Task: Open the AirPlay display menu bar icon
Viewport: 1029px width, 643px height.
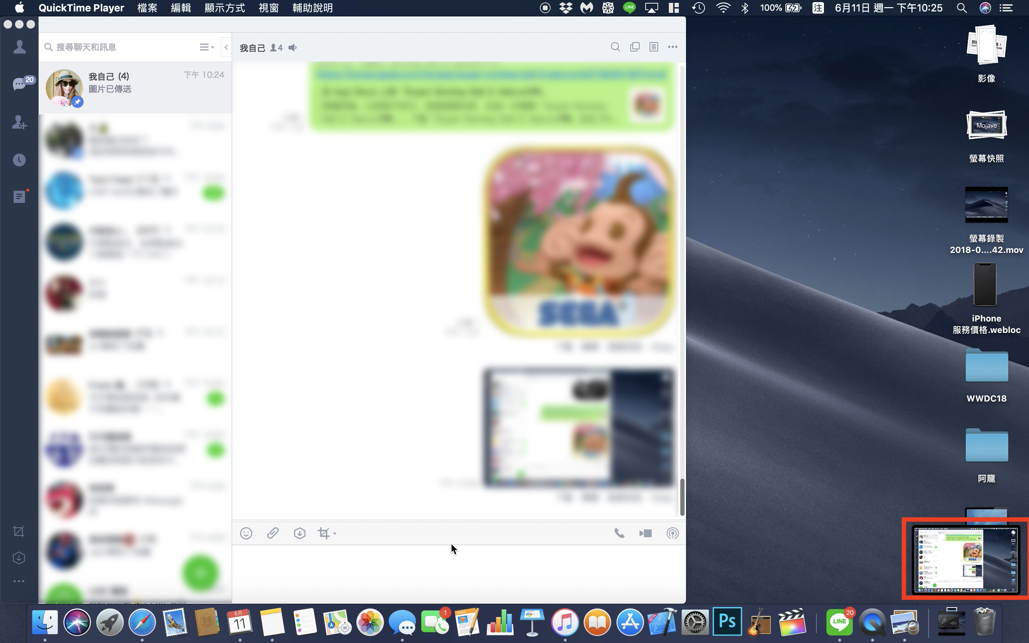Action: click(x=652, y=8)
